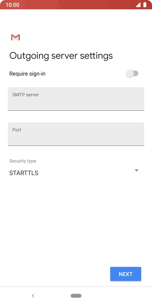
Task: Tap the cellular signal icon
Action: (x=138, y=5)
